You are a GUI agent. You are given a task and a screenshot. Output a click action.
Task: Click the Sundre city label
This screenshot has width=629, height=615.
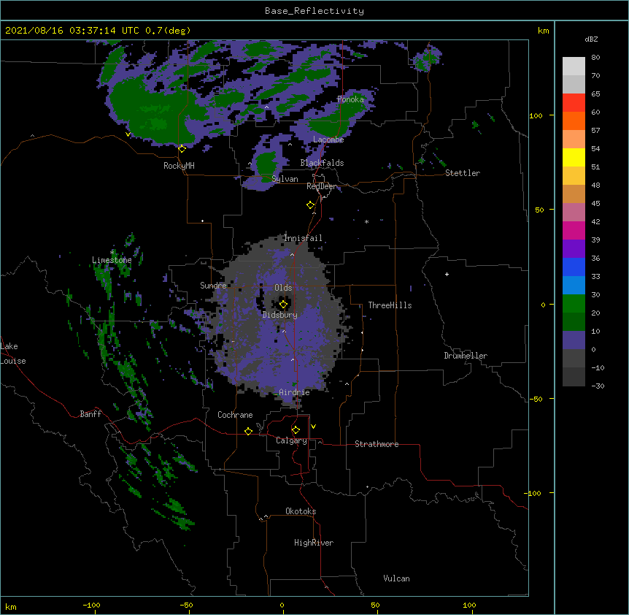click(213, 286)
